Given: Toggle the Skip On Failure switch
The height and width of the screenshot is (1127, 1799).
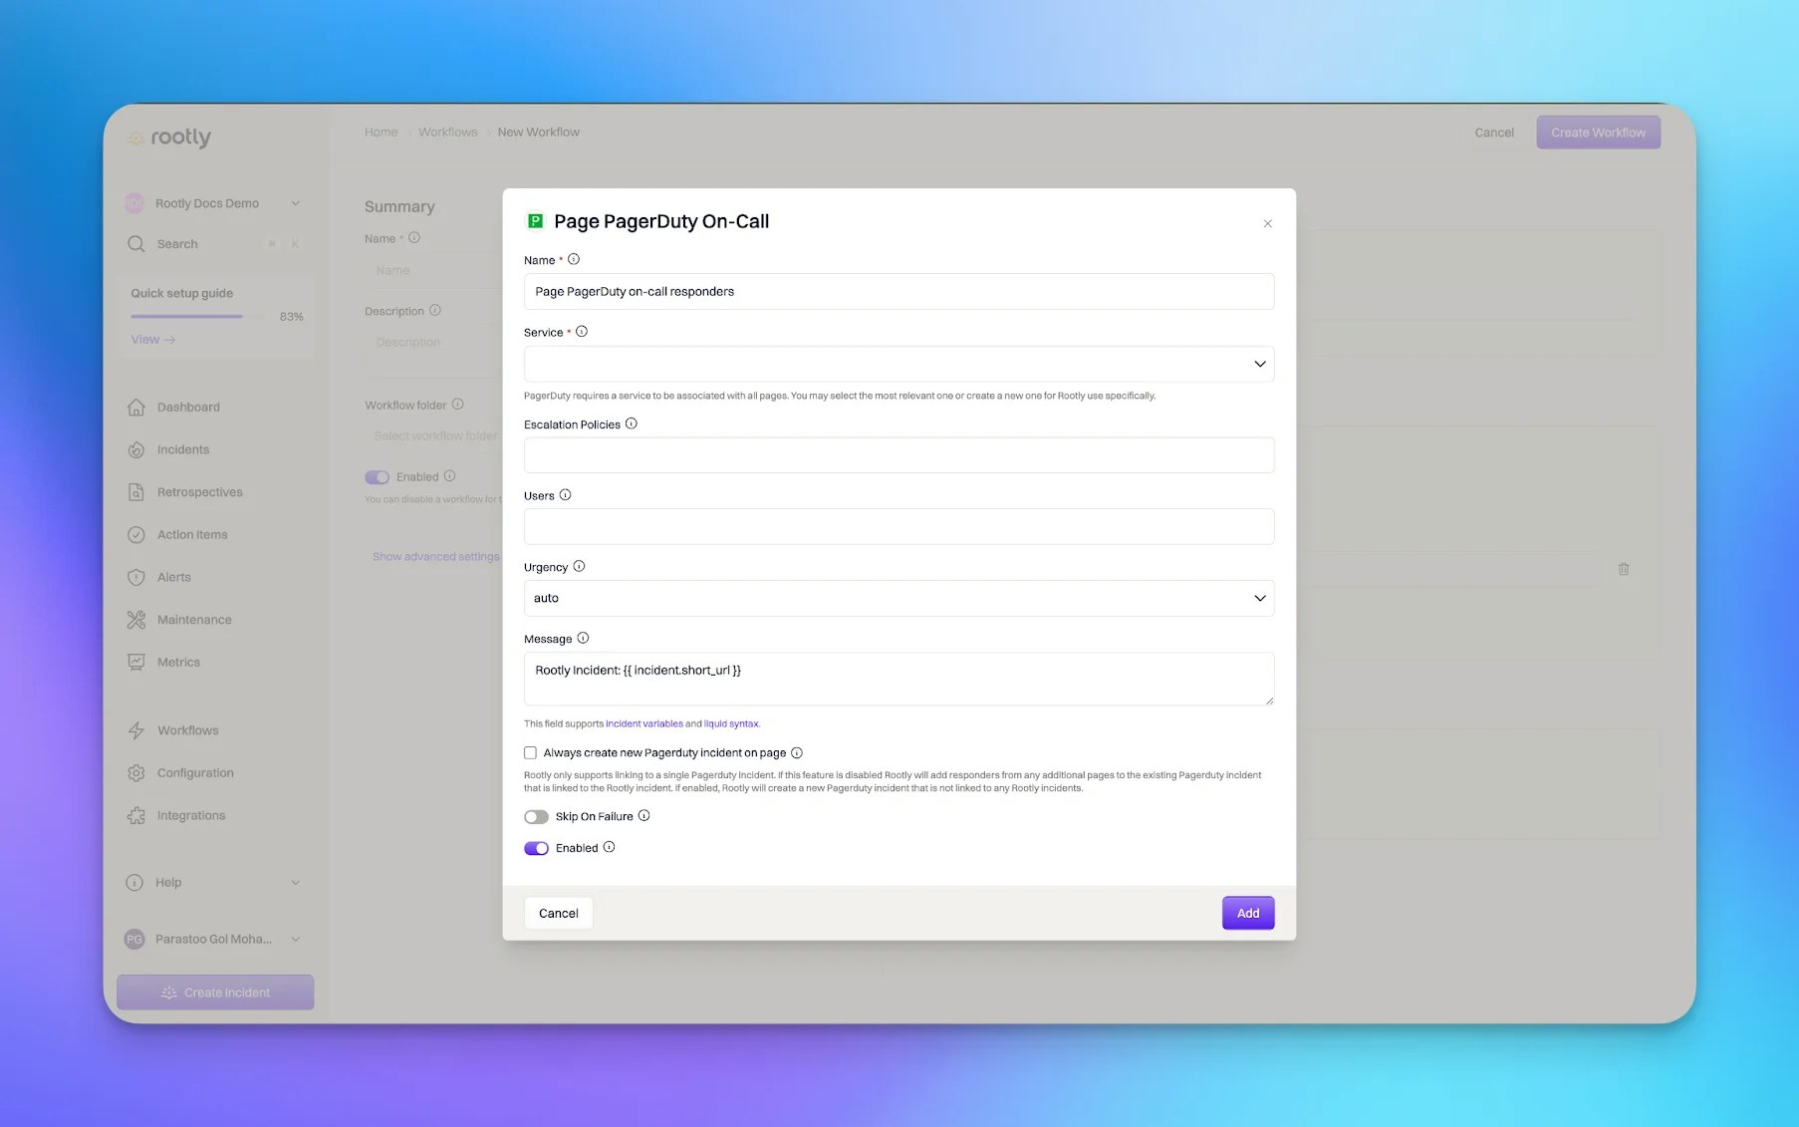Looking at the screenshot, I should tap(536, 817).
